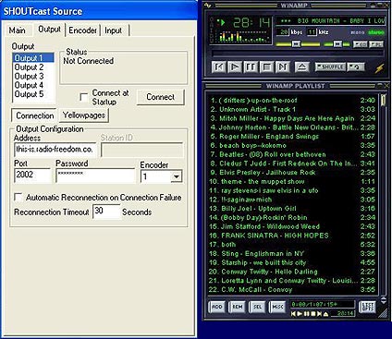Select playlist track 5 Roger Miller

coord(292,137)
